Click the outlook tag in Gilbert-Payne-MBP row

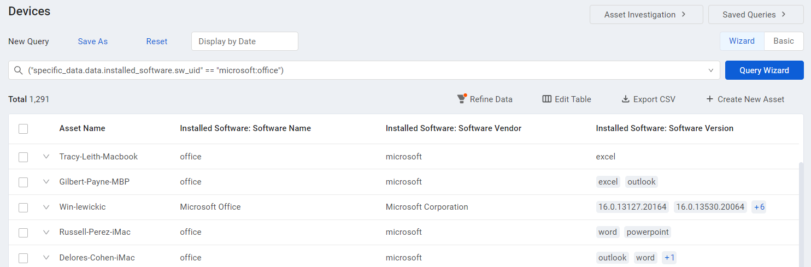(x=642, y=182)
